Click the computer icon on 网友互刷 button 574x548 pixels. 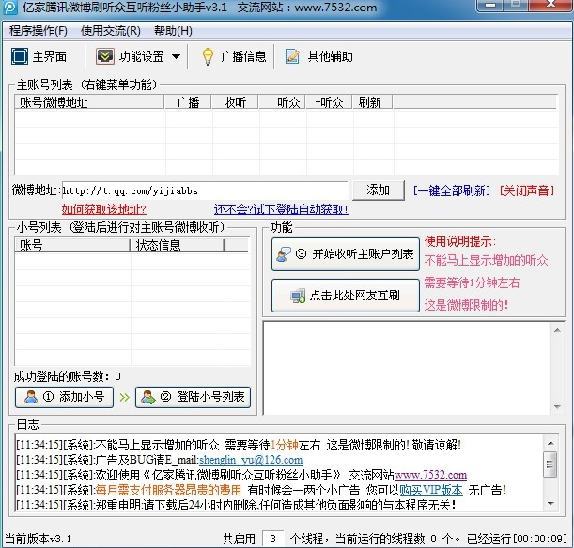click(x=297, y=296)
